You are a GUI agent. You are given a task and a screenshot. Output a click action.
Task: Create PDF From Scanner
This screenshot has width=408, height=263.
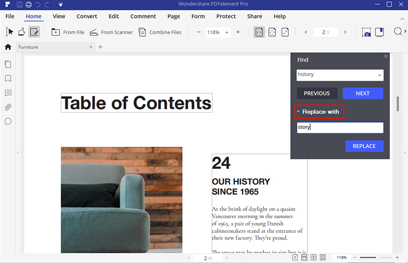[111, 32]
